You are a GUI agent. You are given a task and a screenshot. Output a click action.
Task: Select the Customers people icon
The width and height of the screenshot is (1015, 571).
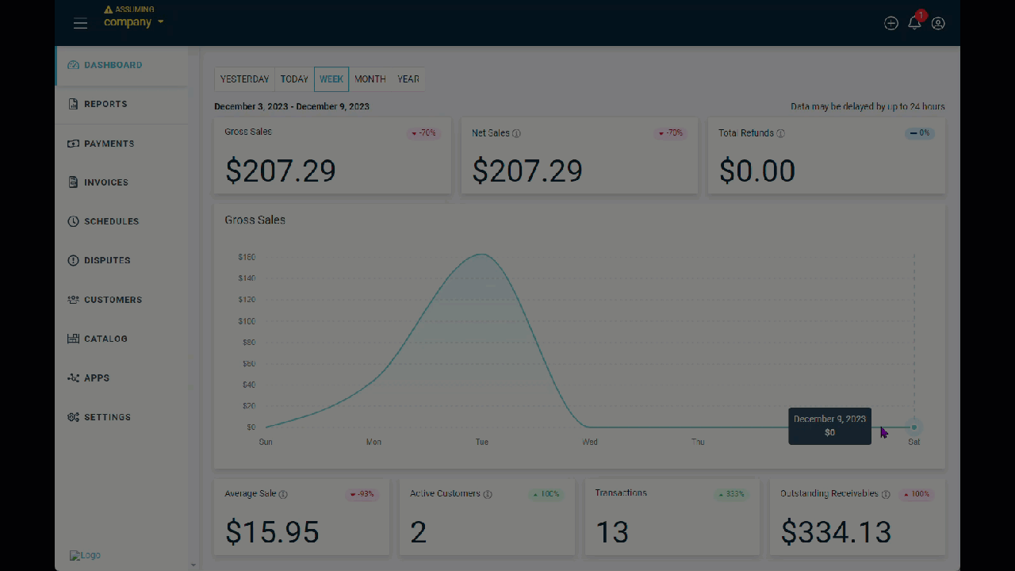pyautogui.click(x=73, y=300)
